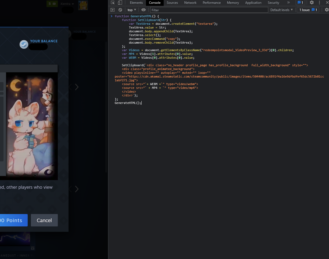Open the Sources tab
Screen dimensions: 329x259
point(172,3)
